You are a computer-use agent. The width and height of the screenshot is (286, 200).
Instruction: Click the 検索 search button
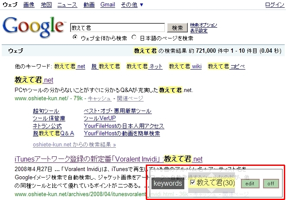click(x=177, y=28)
